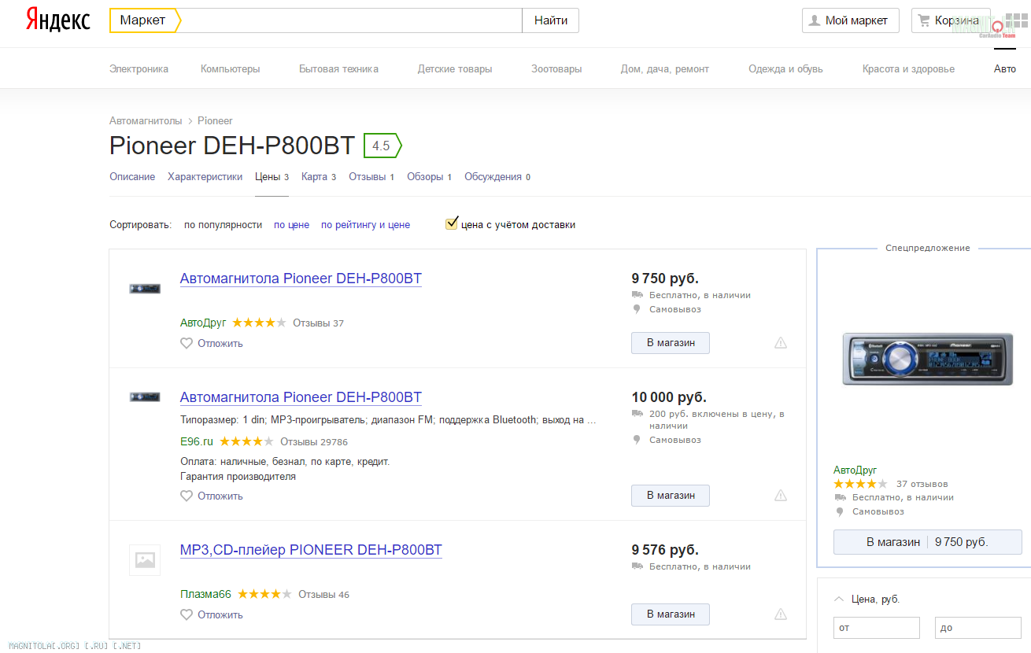
Task: Click star rating of АвтоДруг in list
Action: pyautogui.click(x=259, y=323)
